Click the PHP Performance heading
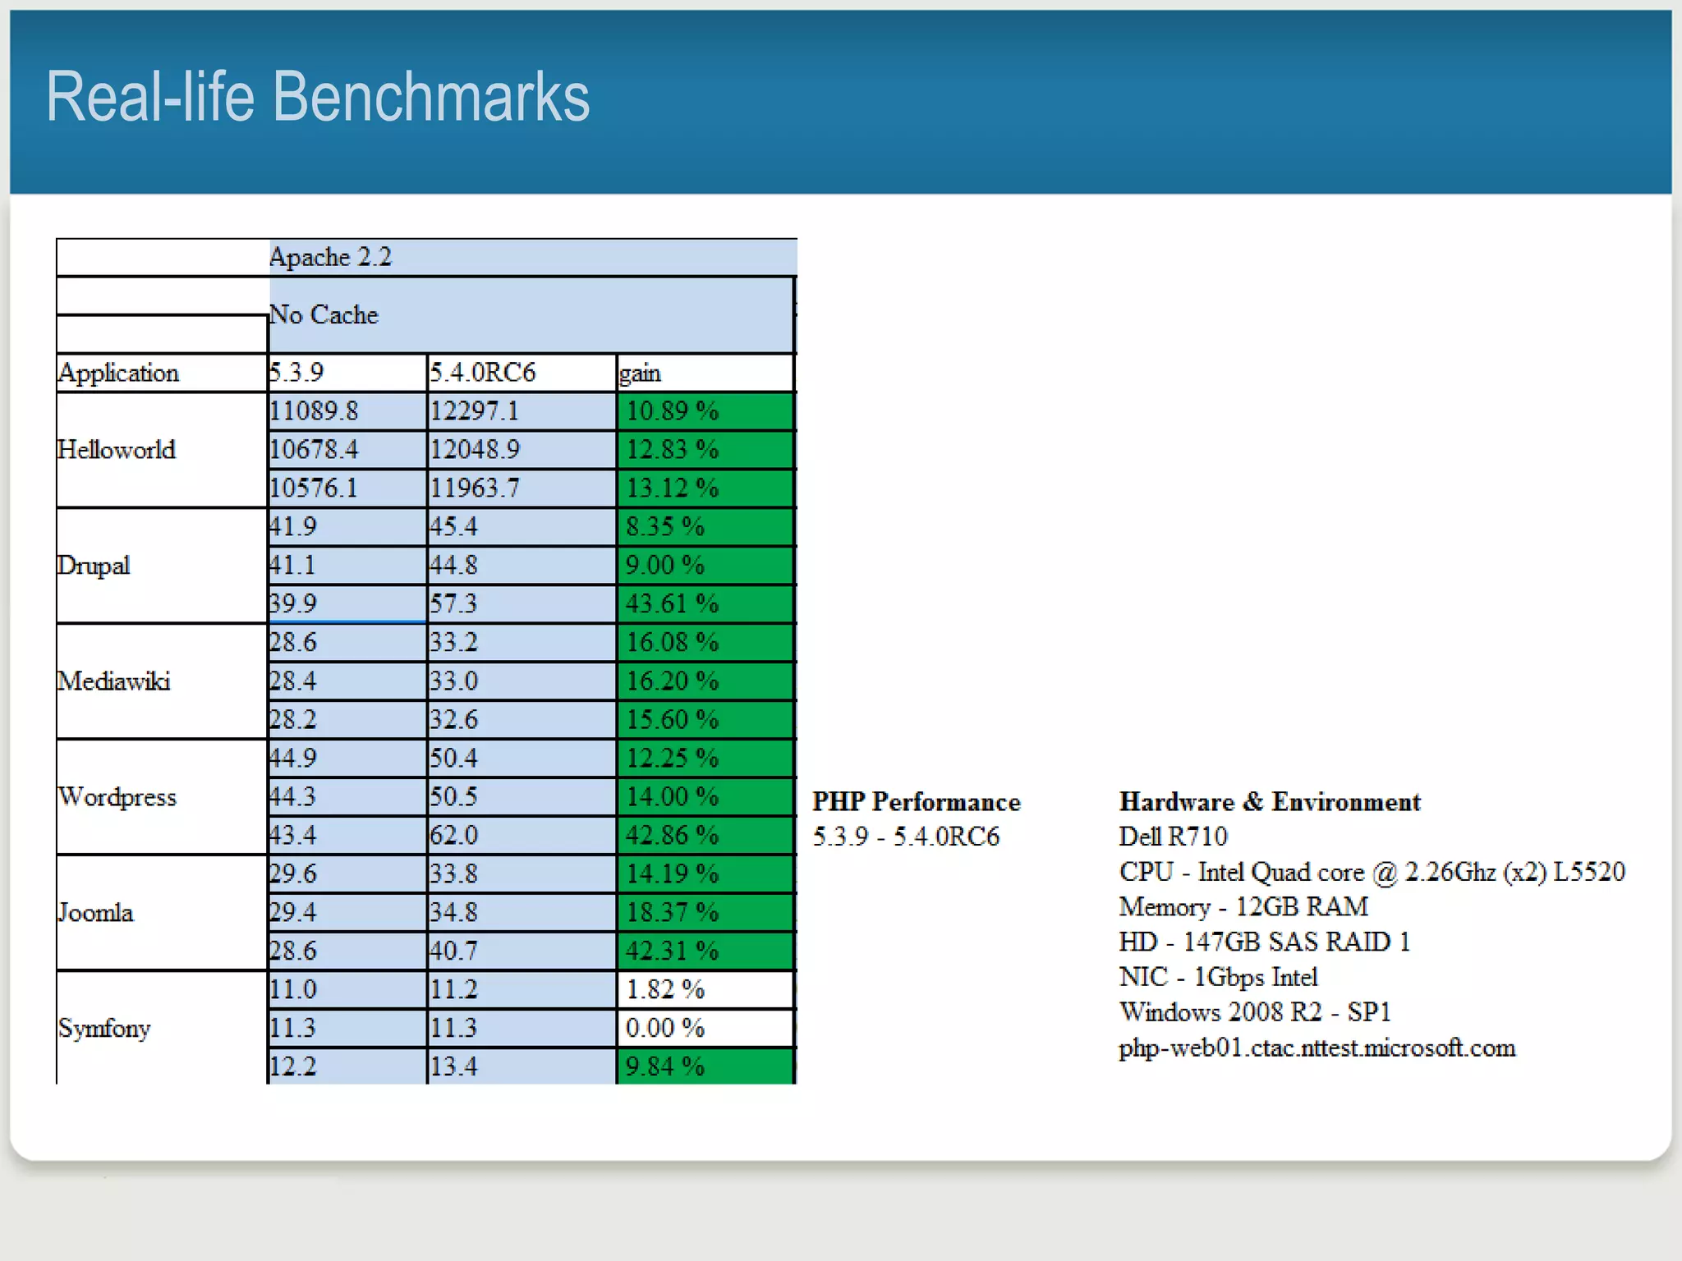This screenshot has height=1261, width=1682. pos(917,802)
